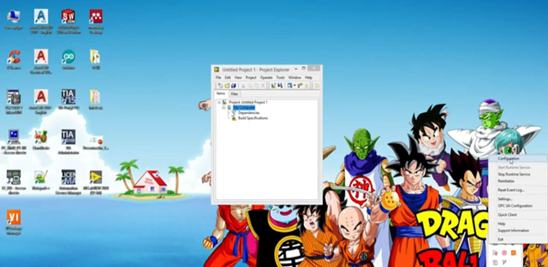Click the Paste toolbar icon
Viewport: 548px width, 267px height.
click(257, 85)
